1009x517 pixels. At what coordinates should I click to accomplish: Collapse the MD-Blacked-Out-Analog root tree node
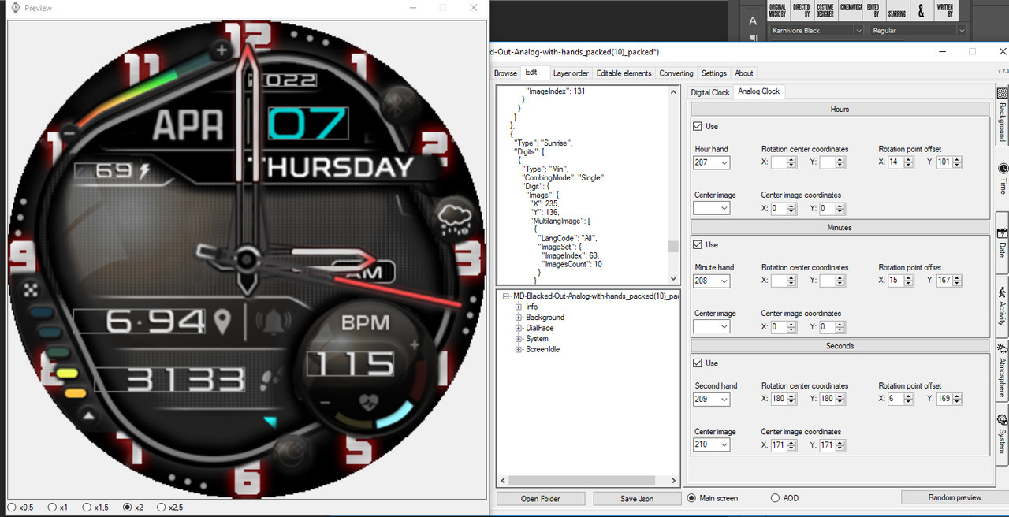pyautogui.click(x=506, y=296)
